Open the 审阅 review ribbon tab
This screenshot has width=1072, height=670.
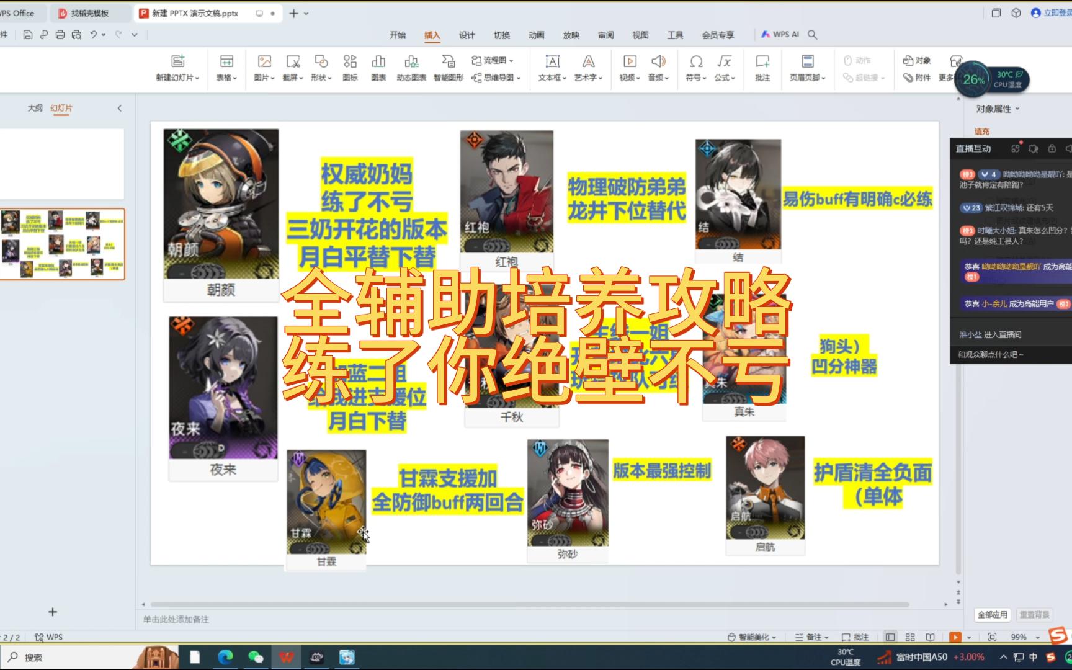click(x=606, y=35)
